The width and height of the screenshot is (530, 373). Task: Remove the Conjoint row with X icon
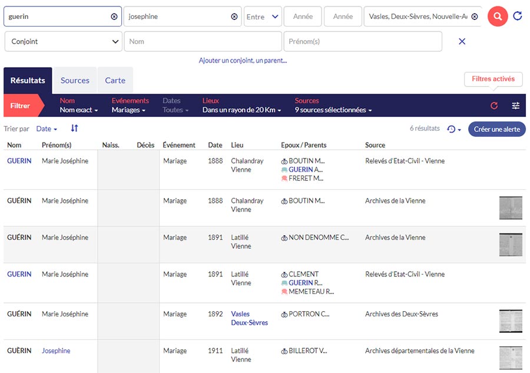(x=462, y=41)
